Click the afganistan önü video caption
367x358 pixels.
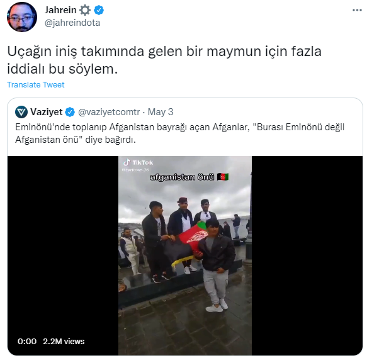click(182, 177)
